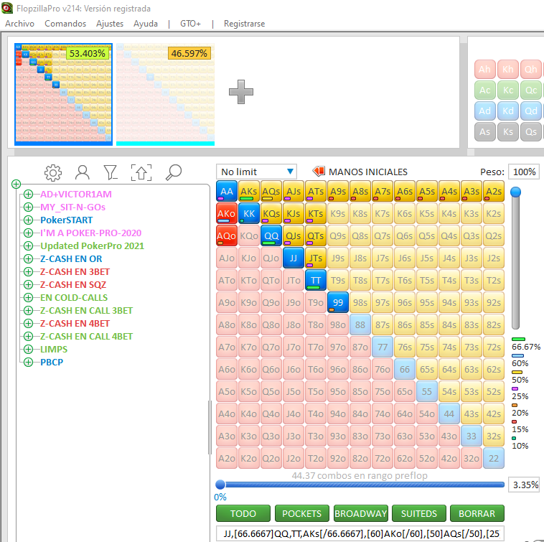Open the No limit game type dropdown
Image resolution: width=544 pixels, height=542 pixels.
point(257,172)
